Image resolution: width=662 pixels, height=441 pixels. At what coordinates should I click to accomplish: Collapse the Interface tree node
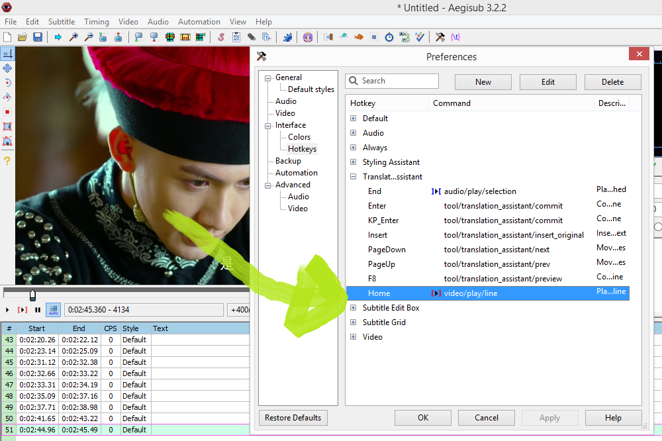(x=267, y=126)
